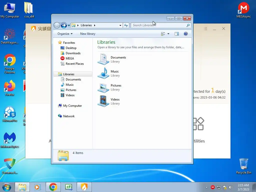Click breadcrumb arrow before Libraries

tap(78, 25)
